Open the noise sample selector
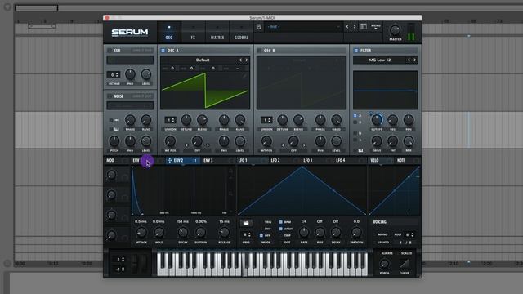The width and height of the screenshot is (523, 294). [x=130, y=105]
